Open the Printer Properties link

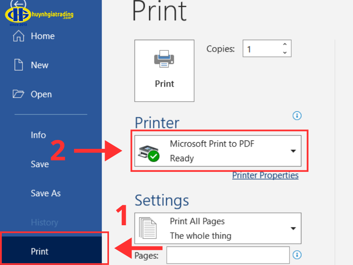(x=265, y=175)
